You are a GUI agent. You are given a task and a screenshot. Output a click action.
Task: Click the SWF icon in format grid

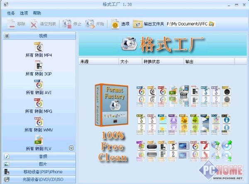click(x=205, y=145)
